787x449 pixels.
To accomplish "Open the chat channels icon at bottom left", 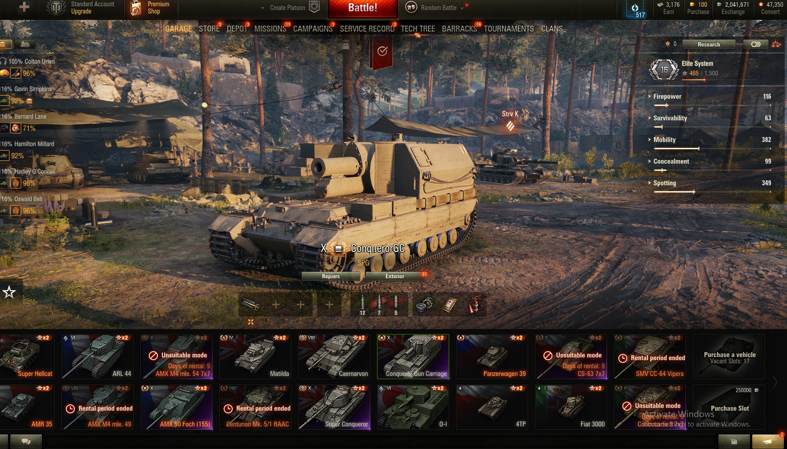I will (26, 441).
